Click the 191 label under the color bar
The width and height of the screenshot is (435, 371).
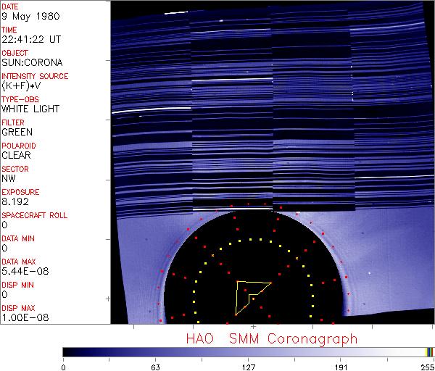pyautogui.click(x=340, y=366)
